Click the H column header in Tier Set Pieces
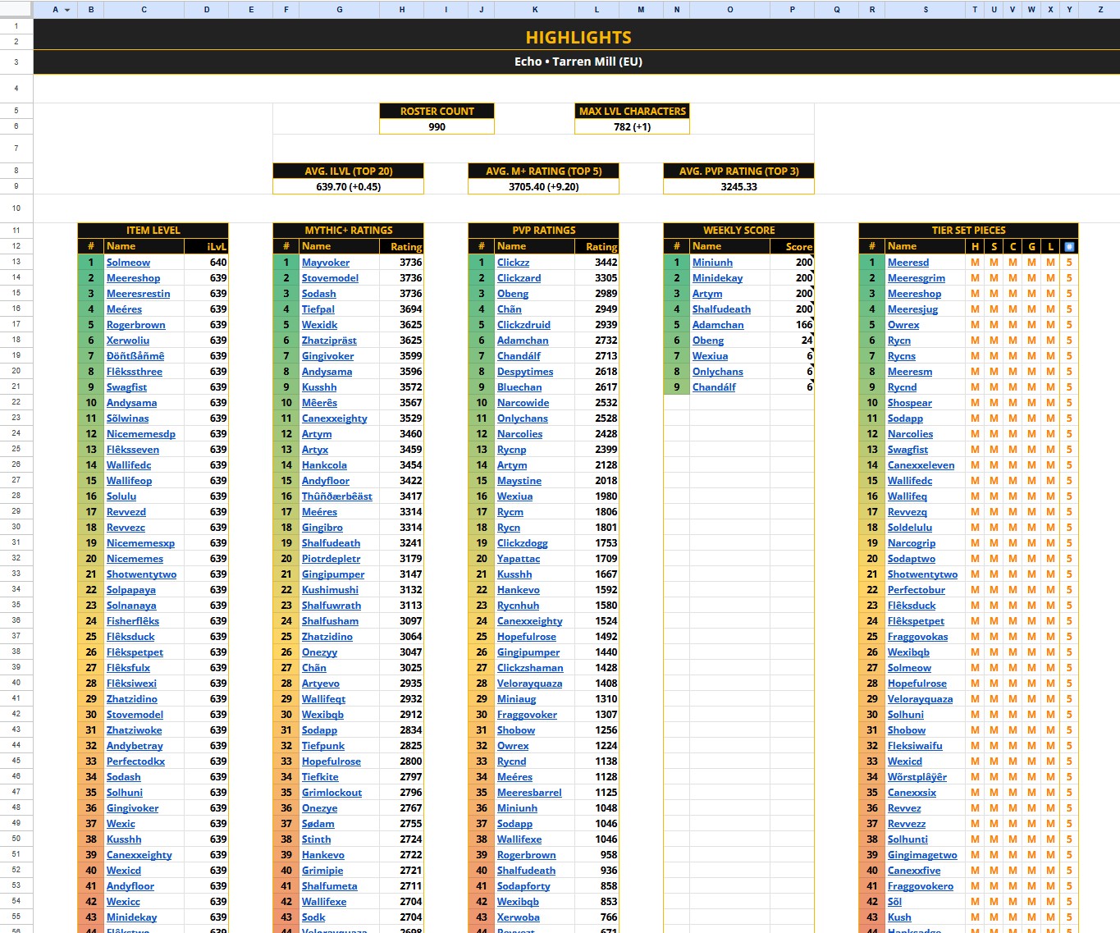 point(975,246)
